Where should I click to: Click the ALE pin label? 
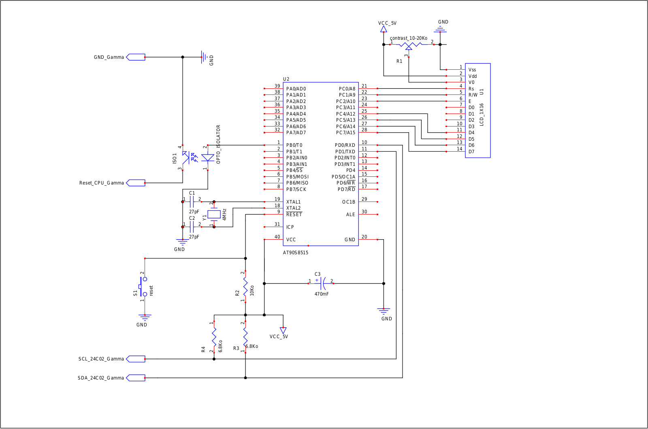pos(351,214)
